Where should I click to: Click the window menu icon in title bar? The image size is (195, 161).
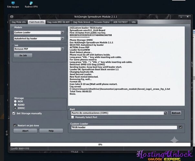click(12, 17)
